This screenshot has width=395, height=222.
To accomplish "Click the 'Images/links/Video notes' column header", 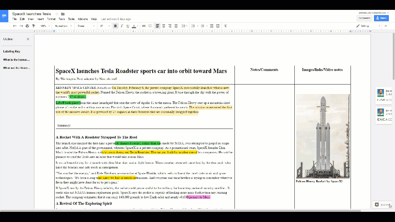I will [322, 70].
